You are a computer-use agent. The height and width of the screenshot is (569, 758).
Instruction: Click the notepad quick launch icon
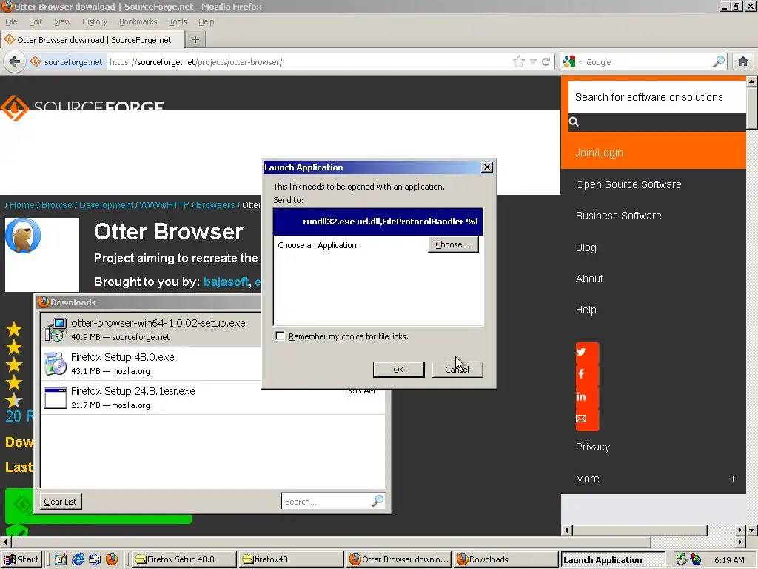pos(61,559)
